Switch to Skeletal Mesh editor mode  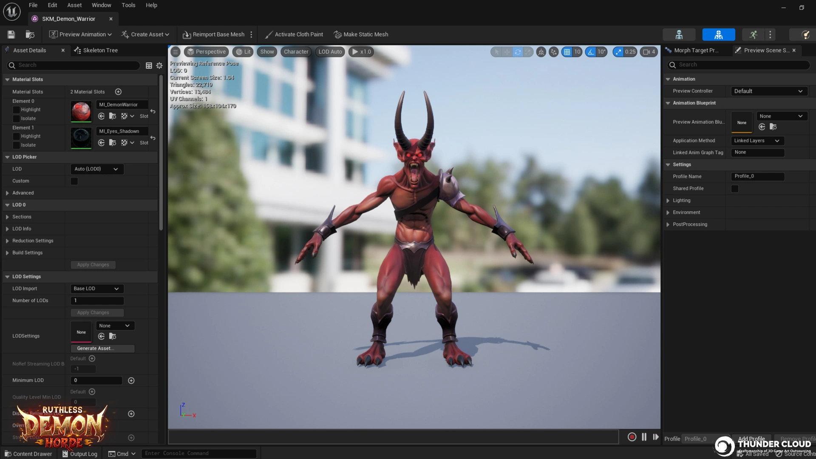(x=719, y=34)
